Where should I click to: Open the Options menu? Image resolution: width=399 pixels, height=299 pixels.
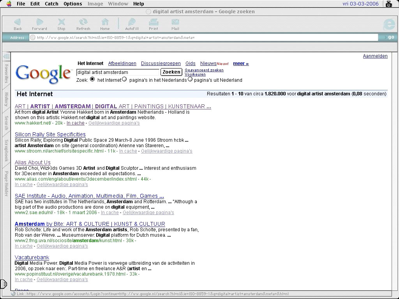(x=73, y=4)
